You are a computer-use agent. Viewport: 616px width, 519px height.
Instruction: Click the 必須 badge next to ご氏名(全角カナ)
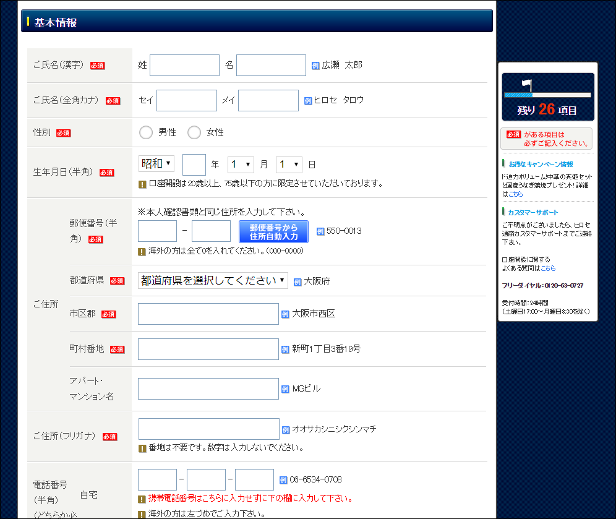point(113,101)
